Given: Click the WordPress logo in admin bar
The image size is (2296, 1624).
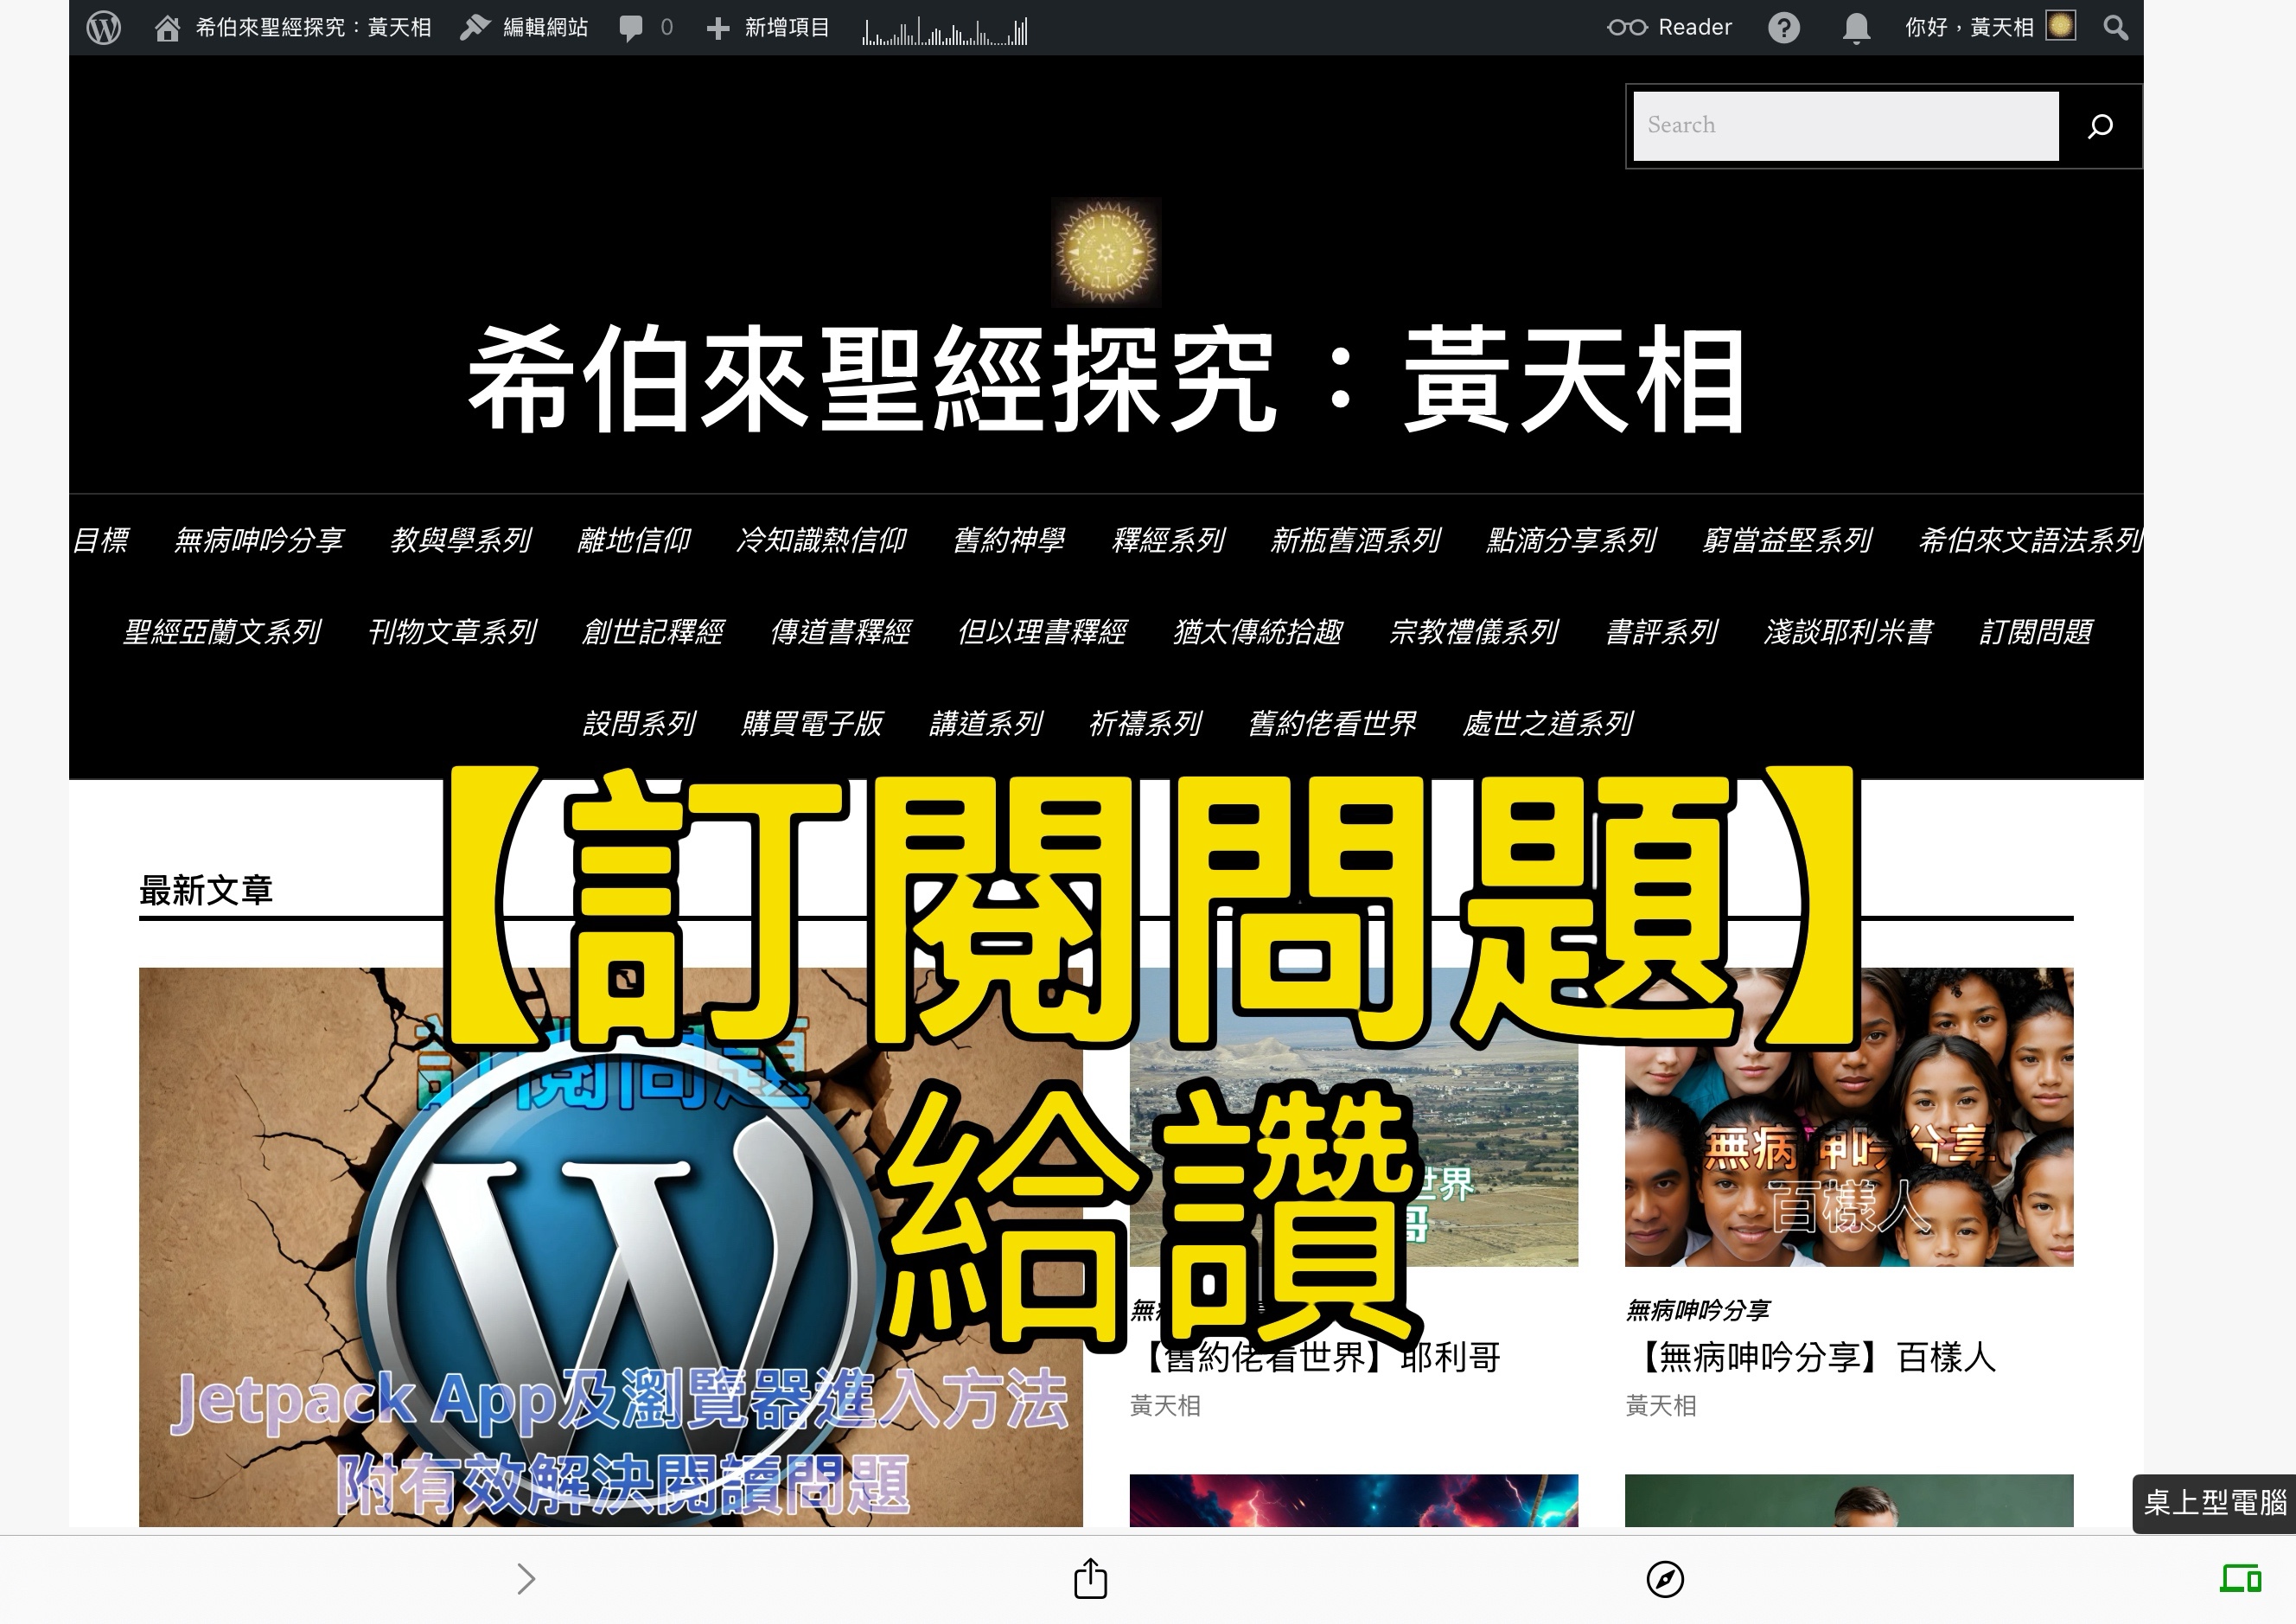Looking at the screenshot, I should 103,27.
